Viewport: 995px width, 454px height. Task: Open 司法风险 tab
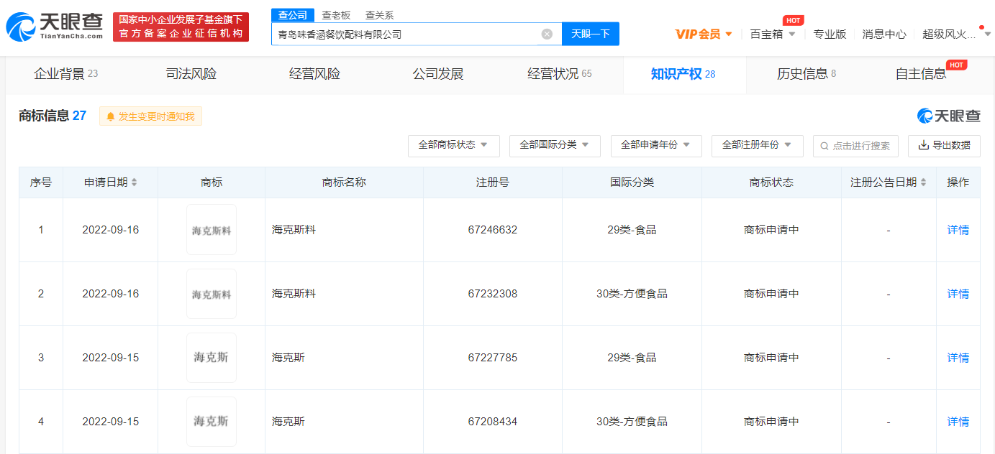[x=191, y=74]
